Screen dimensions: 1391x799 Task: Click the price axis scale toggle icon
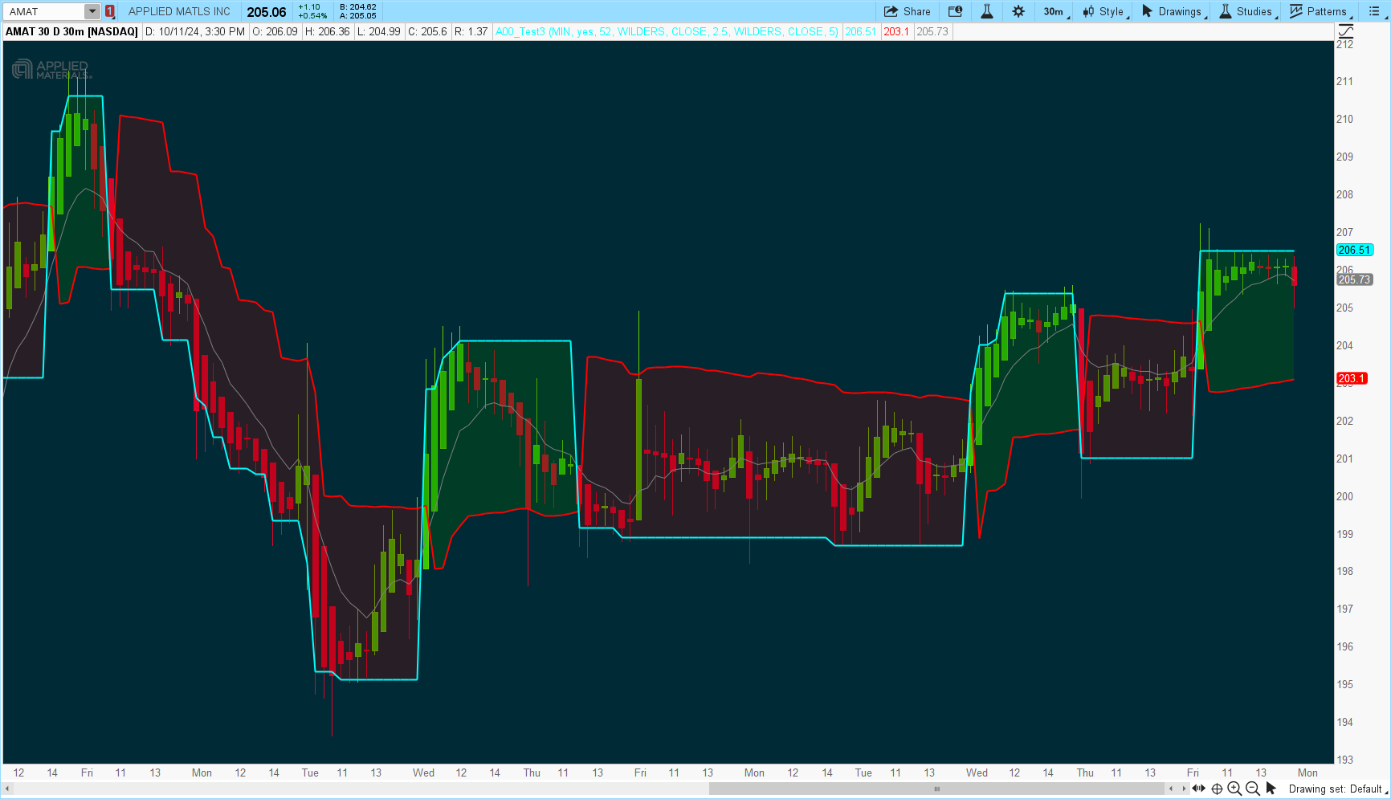1345,31
